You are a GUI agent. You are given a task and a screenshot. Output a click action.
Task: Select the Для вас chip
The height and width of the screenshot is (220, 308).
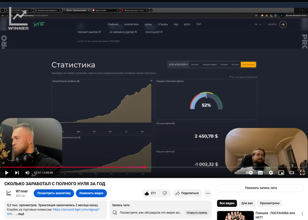(x=247, y=203)
